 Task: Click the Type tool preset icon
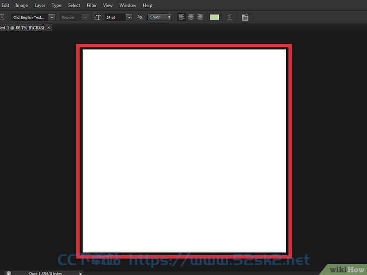pyautogui.click(x=3, y=17)
